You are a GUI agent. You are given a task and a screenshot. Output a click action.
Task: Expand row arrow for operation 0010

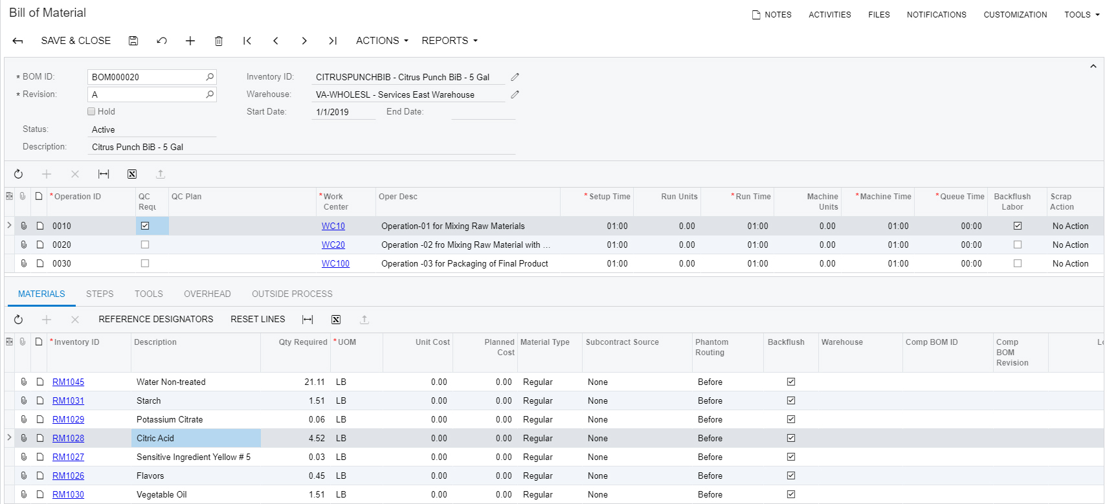pos(9,225)
